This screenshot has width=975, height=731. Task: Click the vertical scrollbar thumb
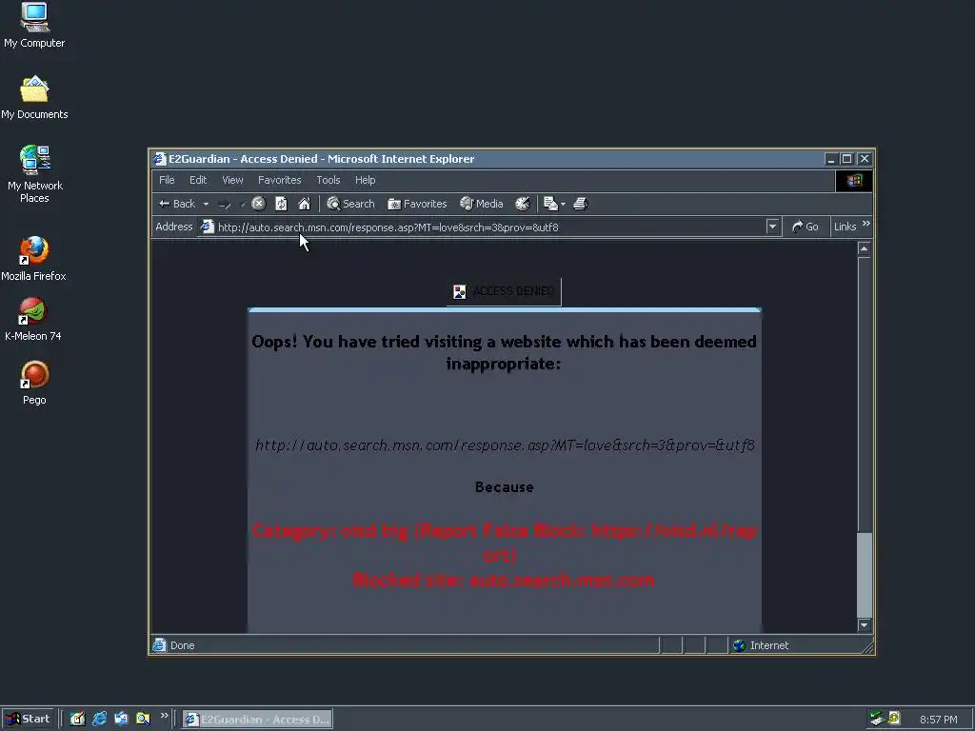(864, 575)
